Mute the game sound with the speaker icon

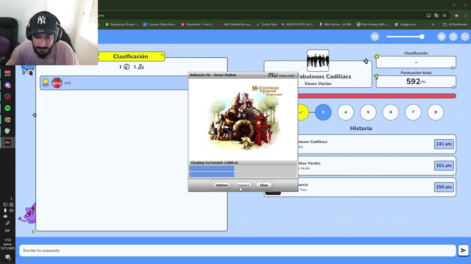[375, 37]
